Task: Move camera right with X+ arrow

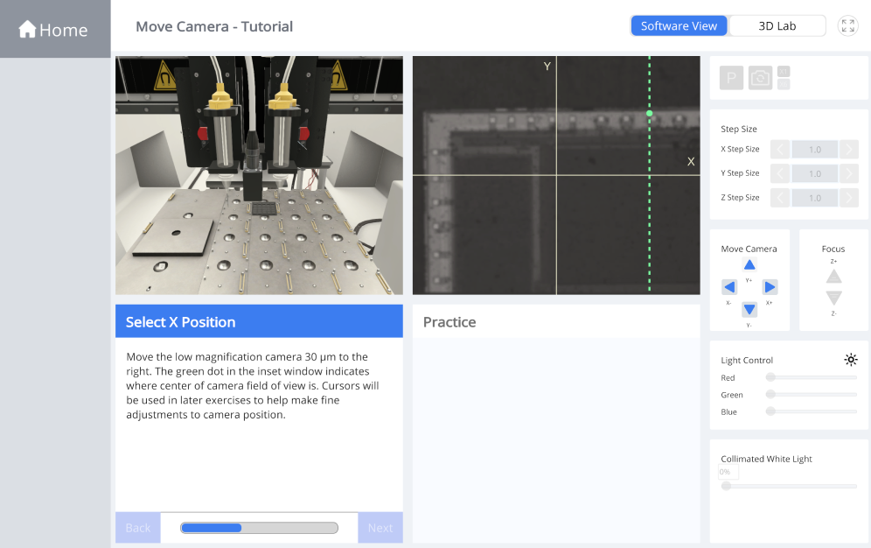Action: coord(770,287)
